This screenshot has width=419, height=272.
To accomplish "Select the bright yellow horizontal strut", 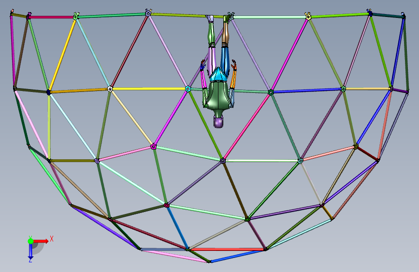I will [x=149, y=89].
